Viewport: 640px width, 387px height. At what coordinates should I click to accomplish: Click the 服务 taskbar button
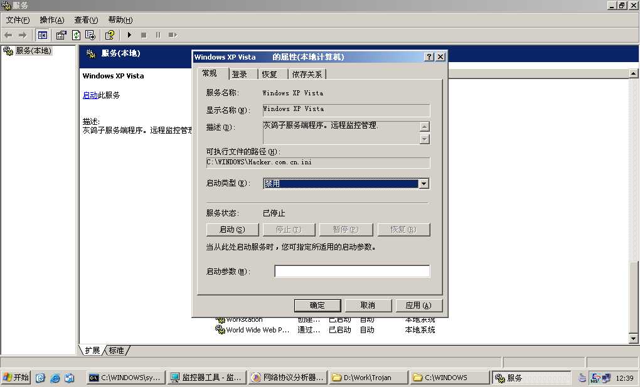(531, 378)
